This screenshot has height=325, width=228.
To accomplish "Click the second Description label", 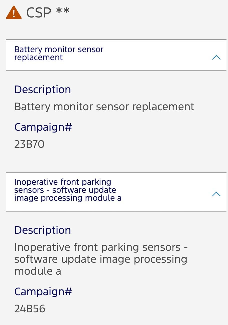I will tap(43, 230).
